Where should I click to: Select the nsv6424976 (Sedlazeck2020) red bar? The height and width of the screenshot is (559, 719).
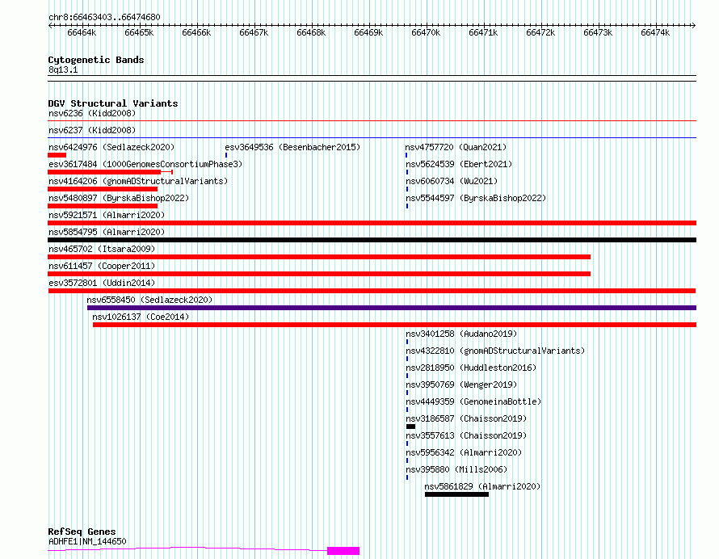point(57,155)
